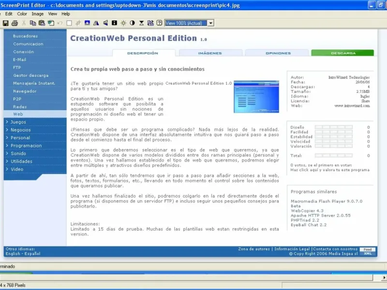This screenshot has height=290, width=387.
Task: Select the dashed rectangle selection tool
Action: point(69,23)
